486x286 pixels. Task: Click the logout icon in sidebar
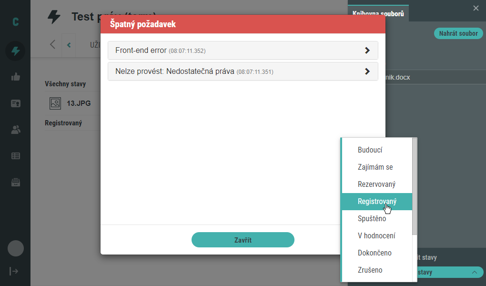pos(14,271)
